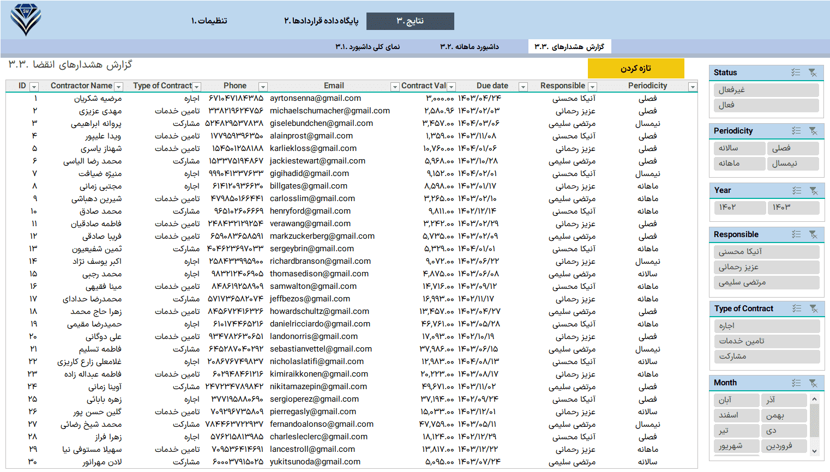830x472 pixels.
Task: Filter Periodicity by سالانه
Action: 739,148
